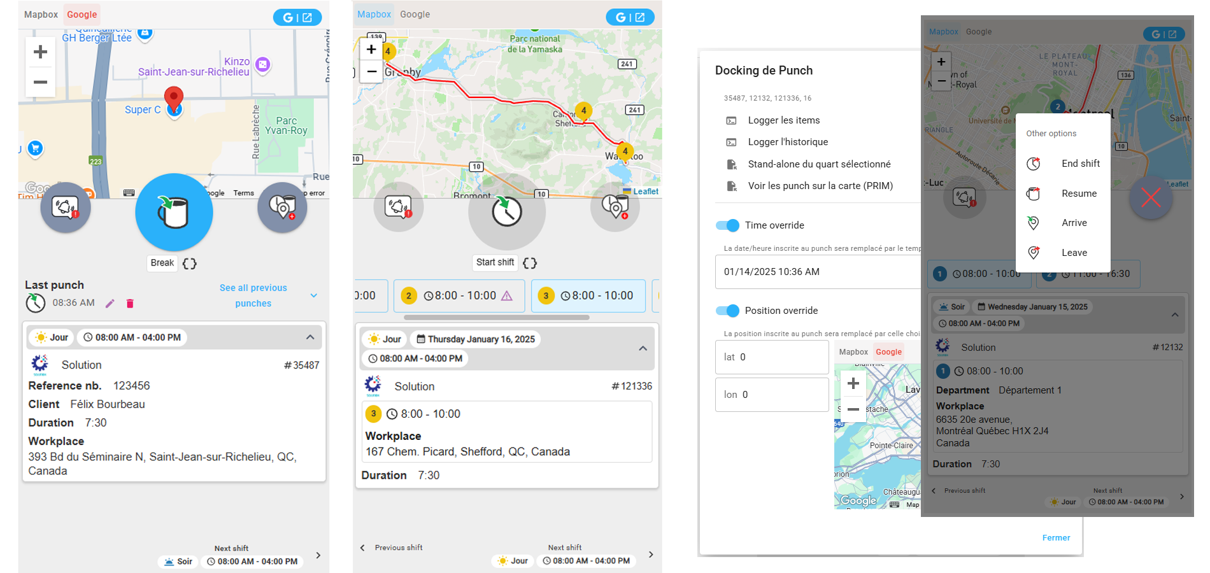Screen dimensions: 1210x573
Task: Click See all previous punches link
Action: [253, 295]
